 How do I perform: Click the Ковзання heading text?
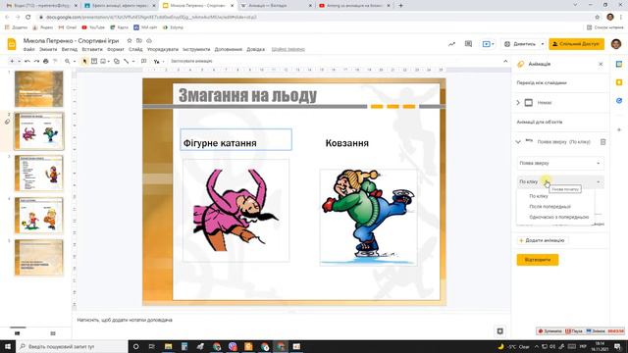tap(346, 143)
